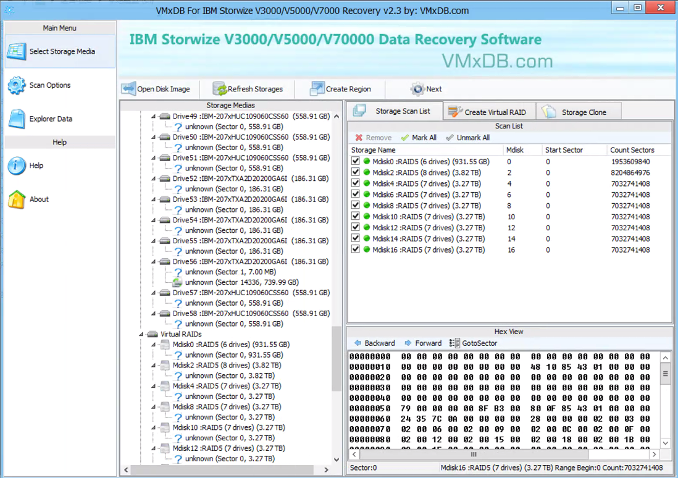Collapse the Drive49 tree node
The height and width of the screenshot is (478, 678).
(x=154, y=116)
